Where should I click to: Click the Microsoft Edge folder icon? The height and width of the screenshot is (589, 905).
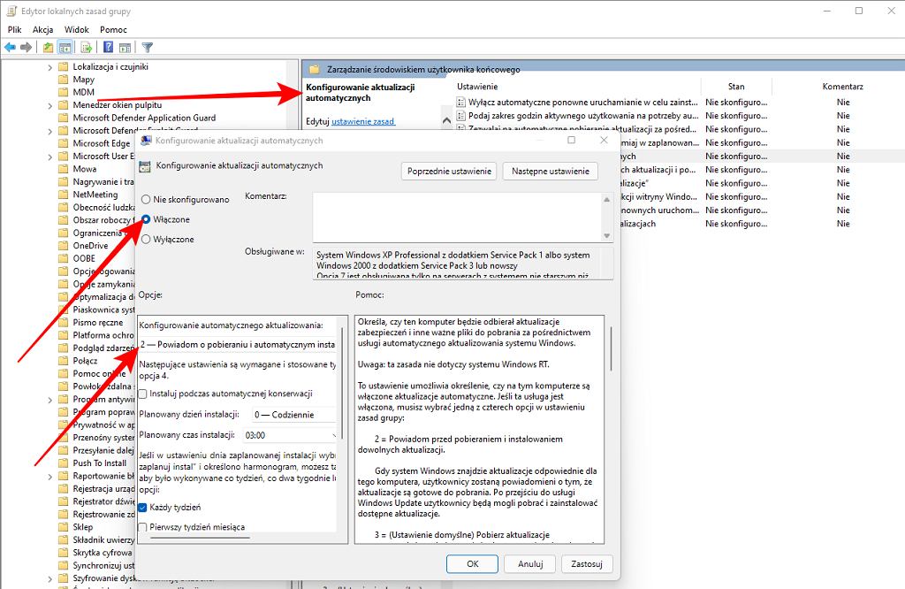[x=64, y=143]
